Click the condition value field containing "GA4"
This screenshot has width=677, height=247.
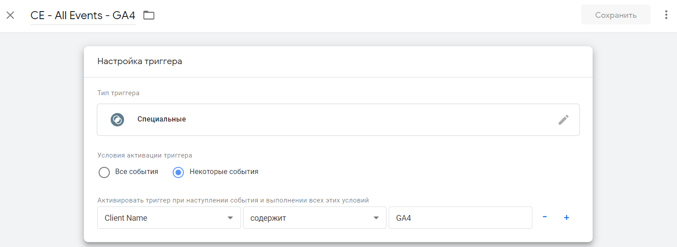pyautogui.click(x=460, y=218)
